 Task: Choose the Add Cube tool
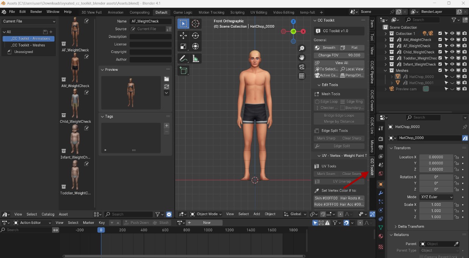click(183, 70)
